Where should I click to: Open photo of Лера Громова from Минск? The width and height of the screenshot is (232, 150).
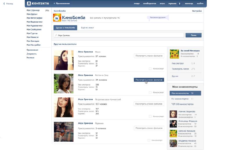[x=64, y=60]
